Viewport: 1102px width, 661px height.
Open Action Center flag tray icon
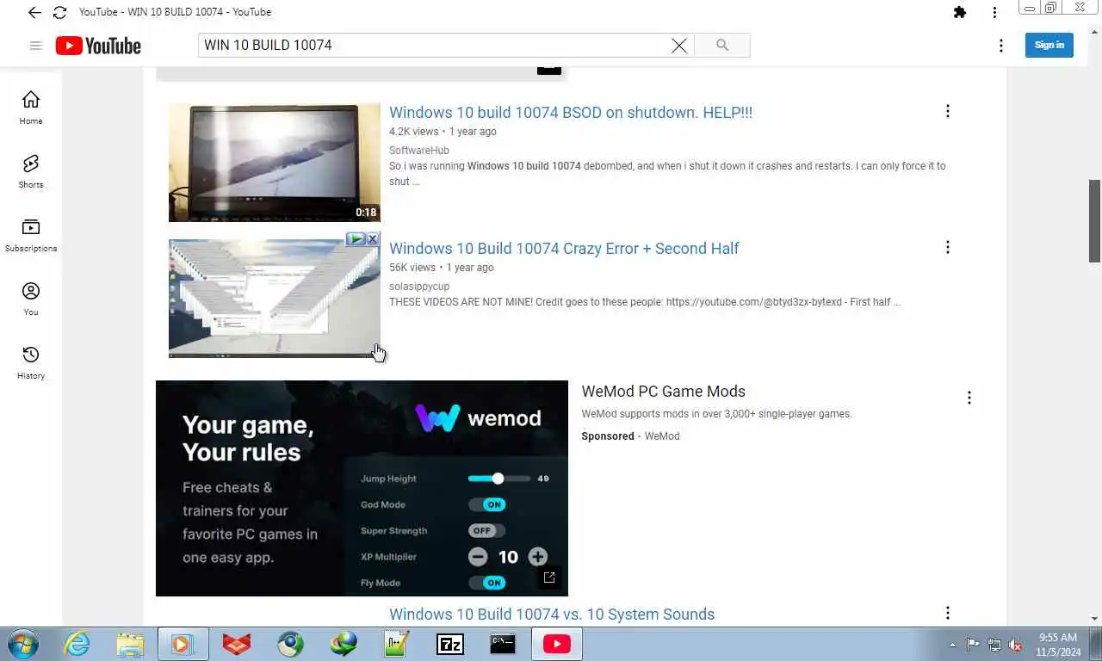[973, 645]
